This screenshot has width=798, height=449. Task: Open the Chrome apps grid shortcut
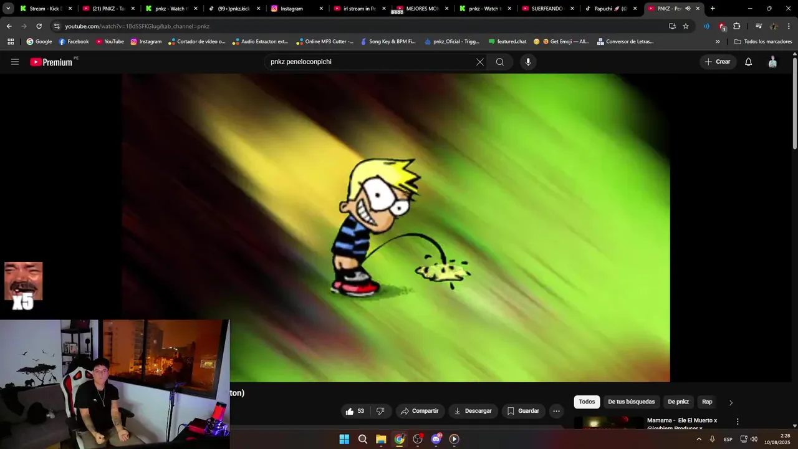click(11, 42)
